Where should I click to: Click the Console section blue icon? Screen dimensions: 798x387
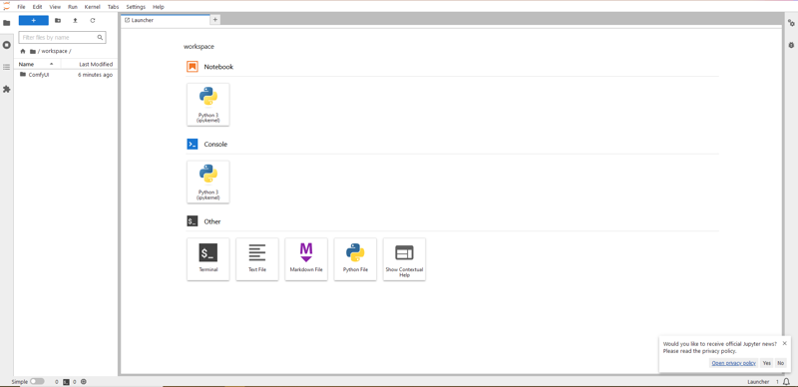pyautogui.click(x=192, y=144)
